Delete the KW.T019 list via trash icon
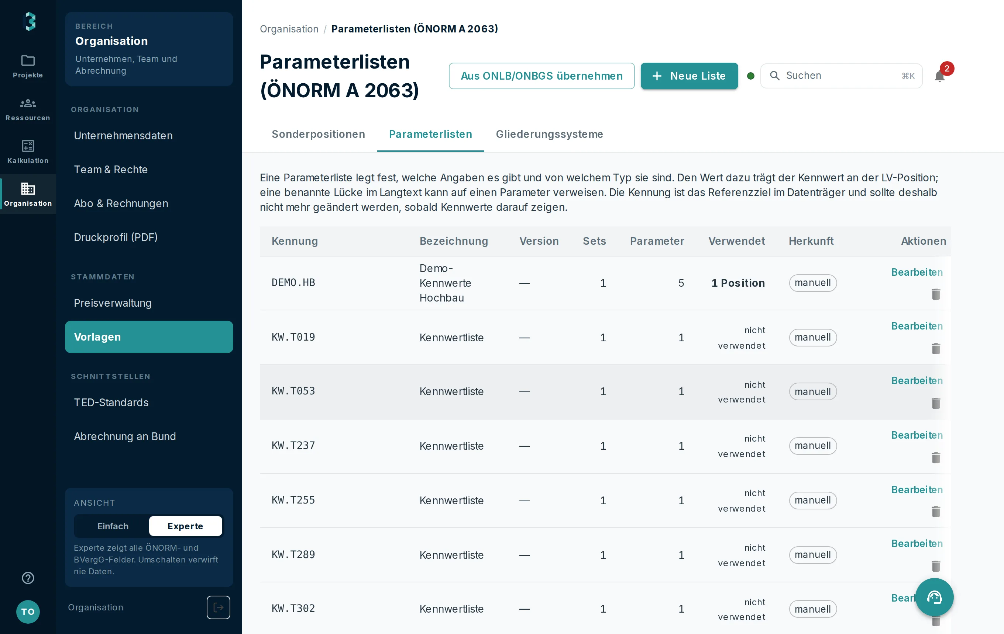 [x=936, y=348]
